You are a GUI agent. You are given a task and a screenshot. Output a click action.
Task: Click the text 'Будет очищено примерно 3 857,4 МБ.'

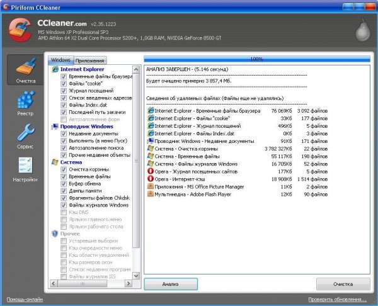[x=189, y=81]
